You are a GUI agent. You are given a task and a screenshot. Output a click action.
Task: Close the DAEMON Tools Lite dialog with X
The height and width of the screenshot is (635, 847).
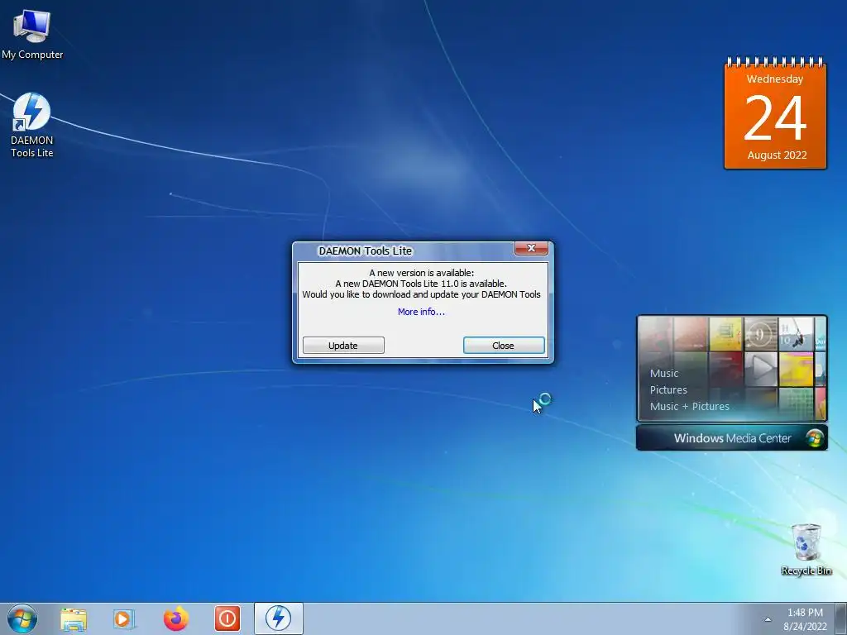coord(531,248)
